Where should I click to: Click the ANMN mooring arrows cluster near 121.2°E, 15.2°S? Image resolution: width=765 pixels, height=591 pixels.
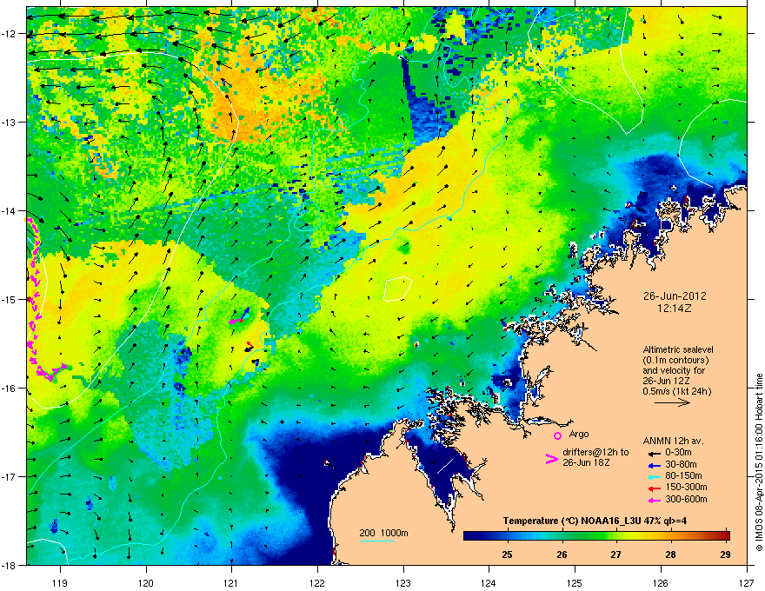240,316
